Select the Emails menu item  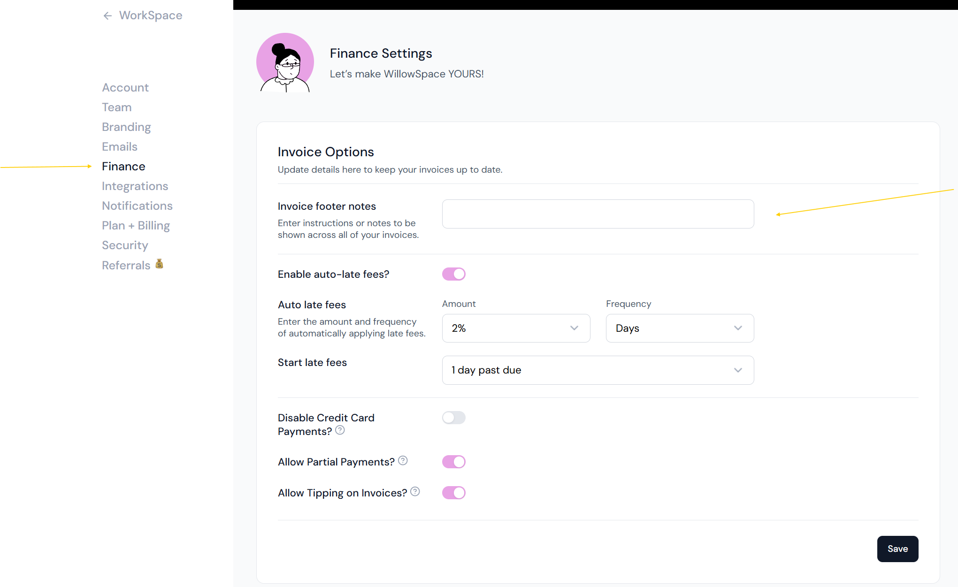click(x=120, y=147)
